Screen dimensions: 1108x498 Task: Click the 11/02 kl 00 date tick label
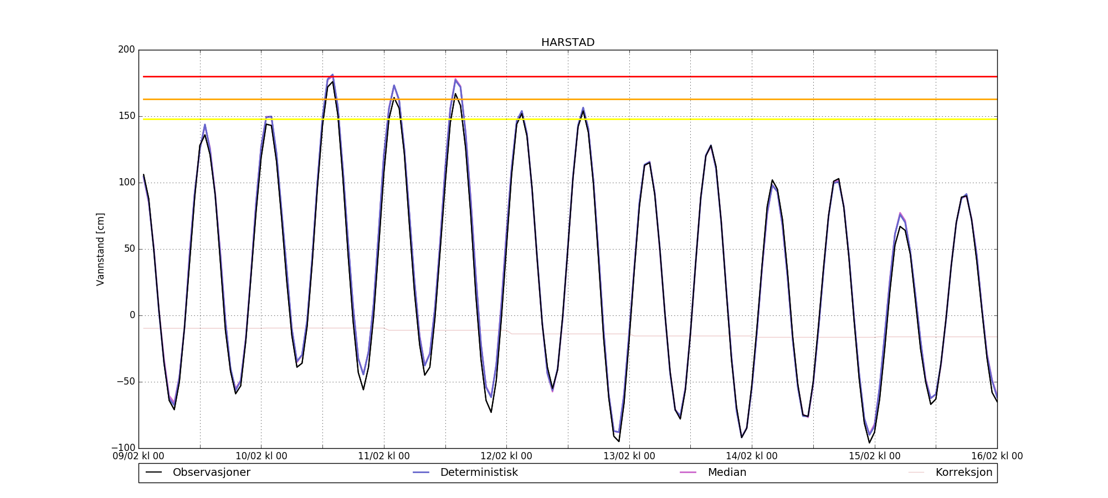(x=384, y=456)
